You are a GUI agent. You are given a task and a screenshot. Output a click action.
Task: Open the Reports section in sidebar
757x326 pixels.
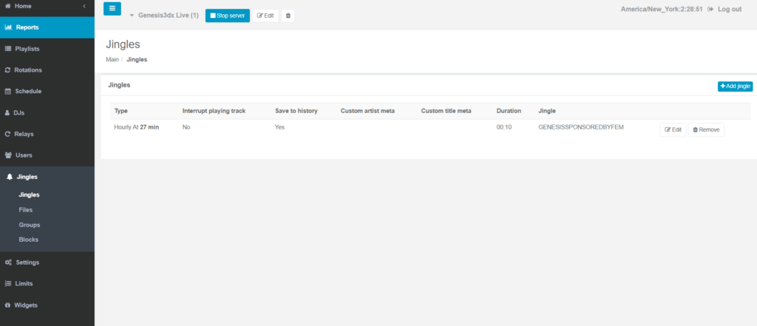[x=27, y=27]
